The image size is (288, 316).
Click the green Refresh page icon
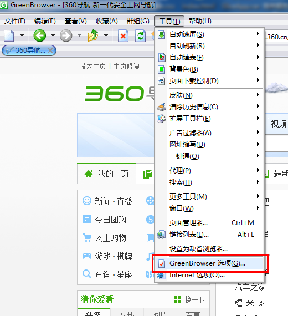coord(140,36)
